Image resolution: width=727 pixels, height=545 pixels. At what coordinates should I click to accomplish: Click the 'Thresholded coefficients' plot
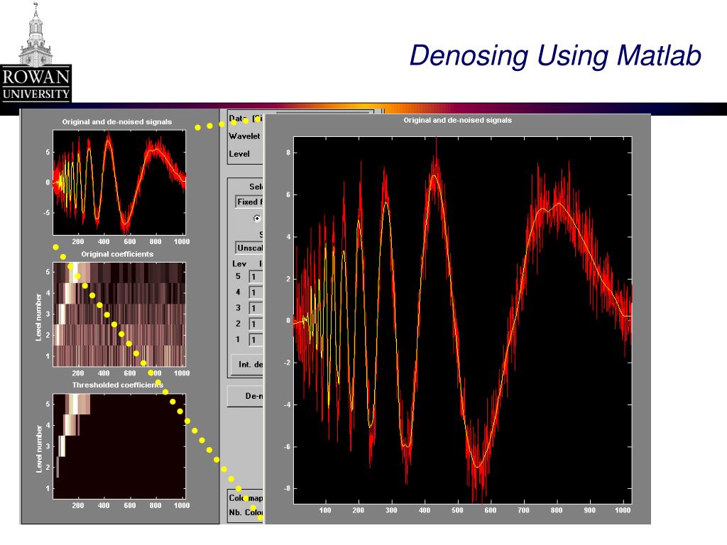pyautogui.click(x=119, y=446)
